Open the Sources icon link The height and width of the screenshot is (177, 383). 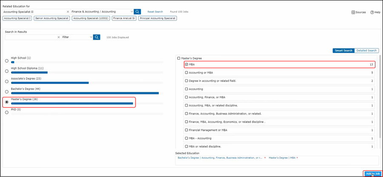click(359, 12)
